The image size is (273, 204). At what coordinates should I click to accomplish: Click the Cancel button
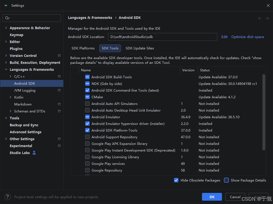[235, 197]
